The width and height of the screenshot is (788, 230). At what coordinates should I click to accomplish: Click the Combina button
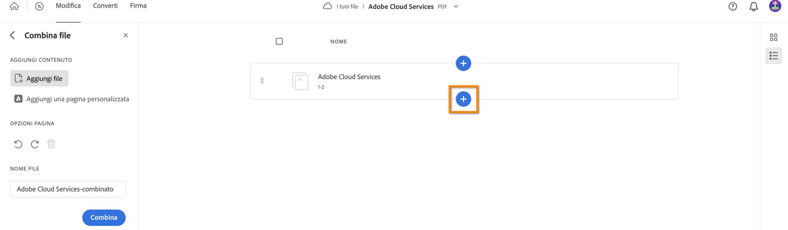click(104, 218)
